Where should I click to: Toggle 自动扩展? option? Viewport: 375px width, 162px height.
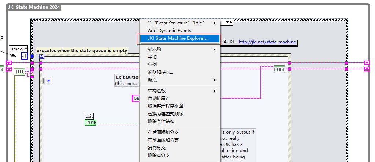(179, 99)
